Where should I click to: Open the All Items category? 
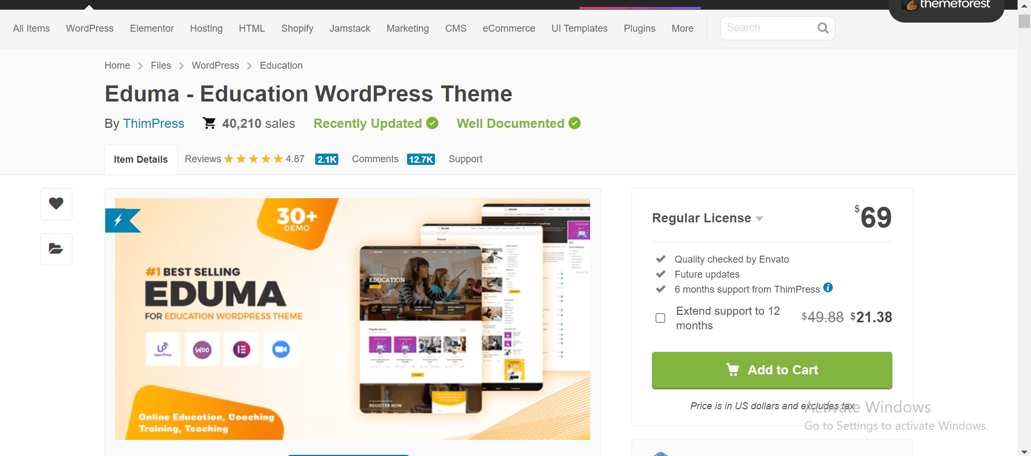31,28
